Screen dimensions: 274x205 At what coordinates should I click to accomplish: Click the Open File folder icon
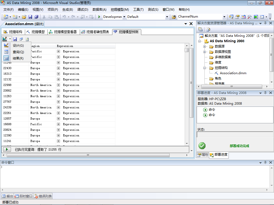(x=24, y=17)
